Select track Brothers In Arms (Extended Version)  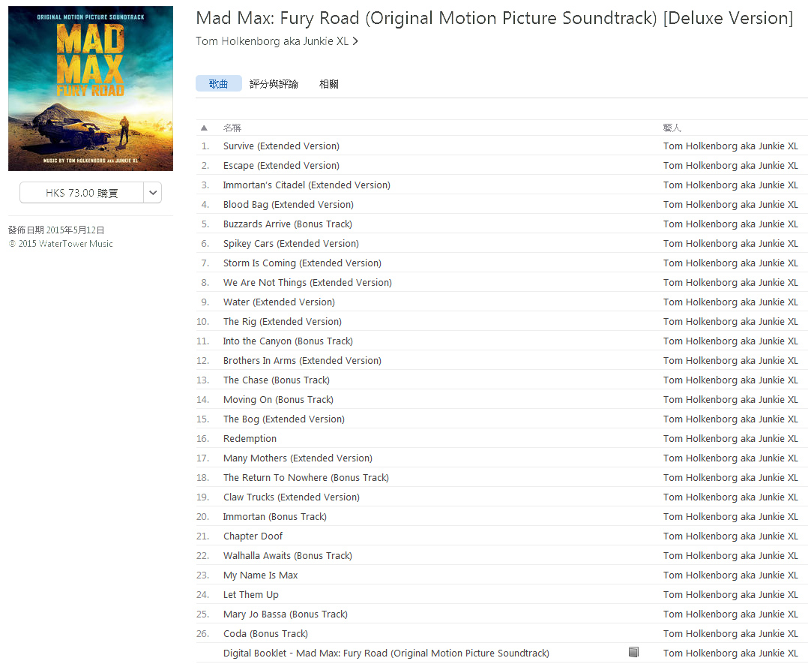tap(502, 361)
